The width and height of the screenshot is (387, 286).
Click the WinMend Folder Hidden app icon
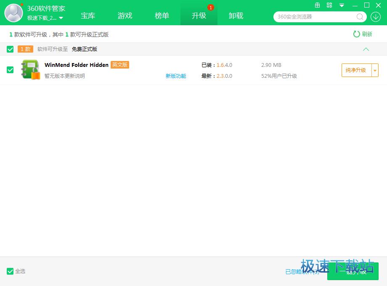pos(30,70)
